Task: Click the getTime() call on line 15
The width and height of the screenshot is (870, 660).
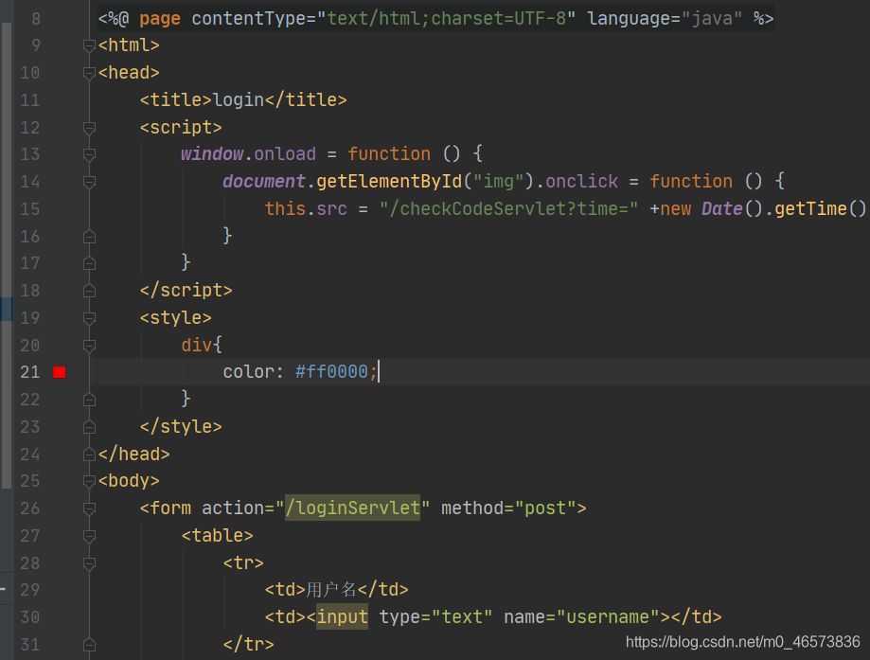Action: pyautogui.click(x=820, y=208)
